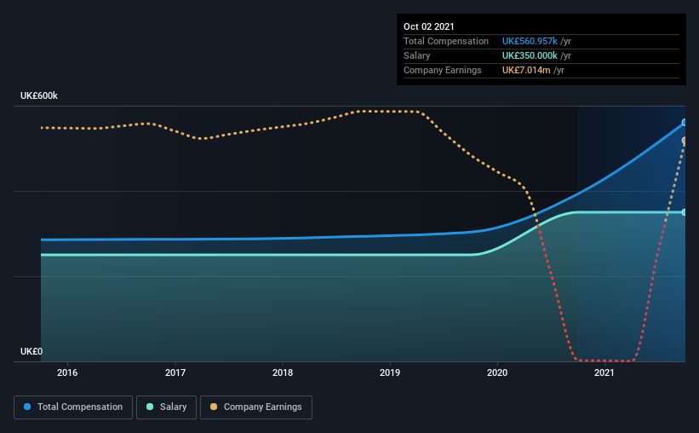This screenshot has width=699, height=433.
Task: Click the UK£0 y-axis label
Action: pos(32,352)
